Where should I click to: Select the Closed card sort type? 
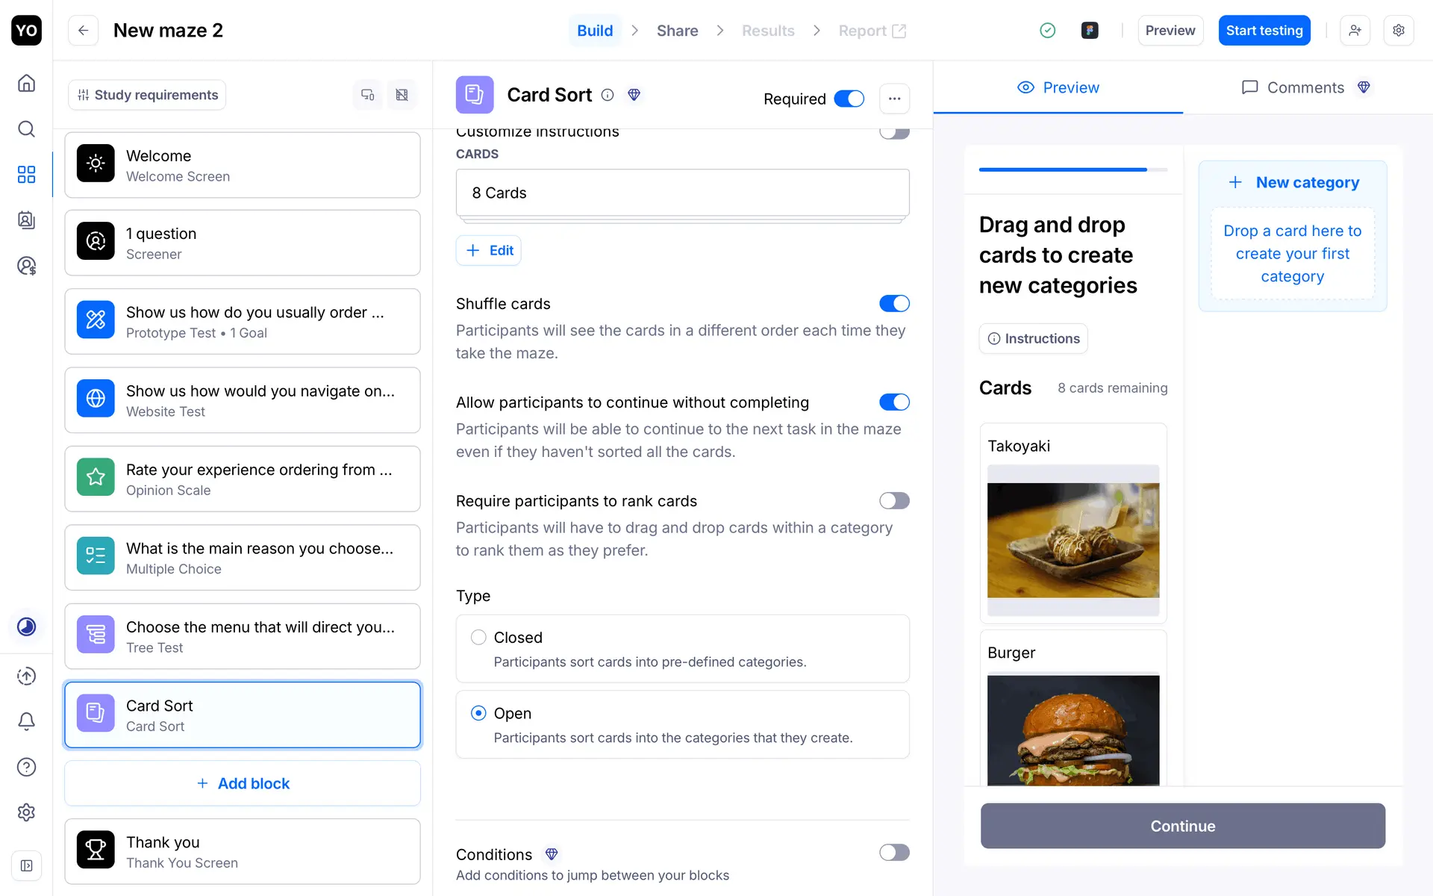click(x=478, y=638)
